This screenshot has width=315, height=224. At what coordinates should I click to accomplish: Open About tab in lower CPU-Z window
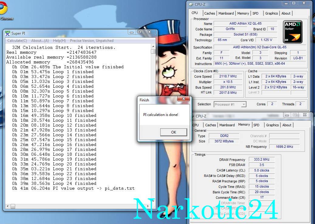pyautogui.click(x=287, y=125)
